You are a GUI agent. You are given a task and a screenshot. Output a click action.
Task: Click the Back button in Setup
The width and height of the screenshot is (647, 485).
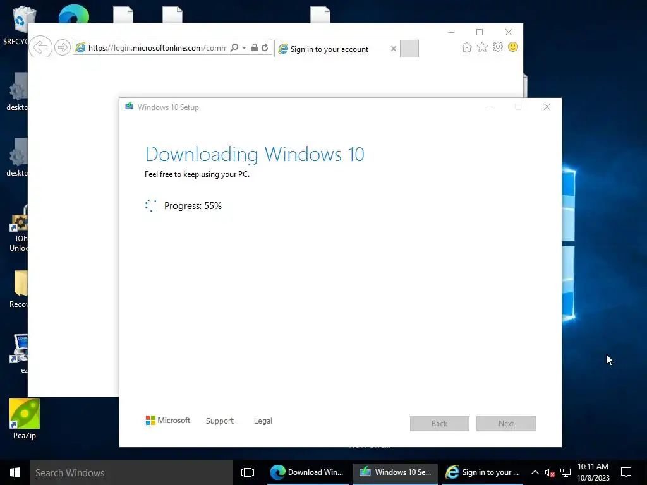tap(440, 424)
